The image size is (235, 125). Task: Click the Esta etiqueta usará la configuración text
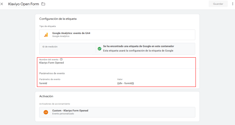138,51
